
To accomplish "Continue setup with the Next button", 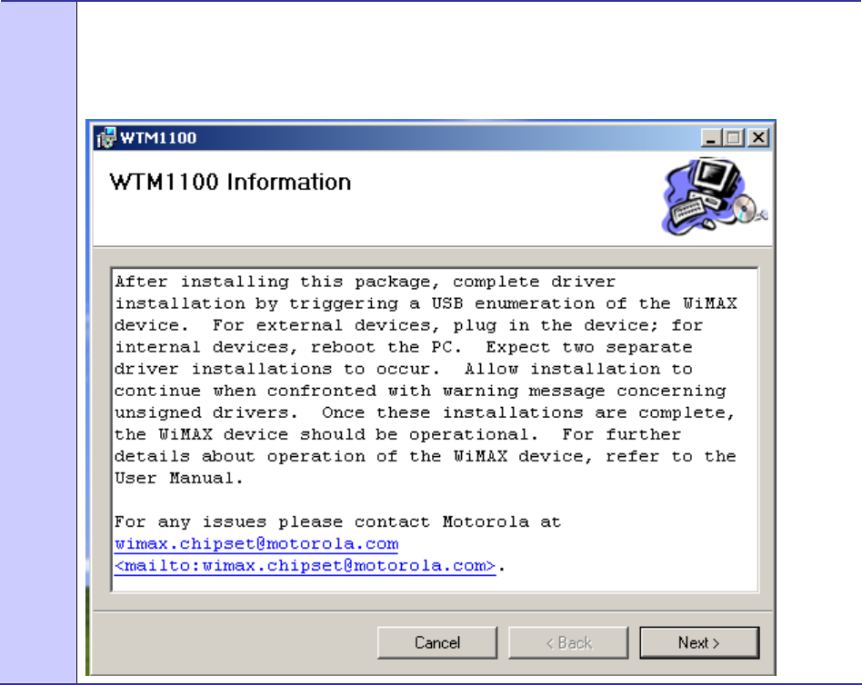I will 699,642.
